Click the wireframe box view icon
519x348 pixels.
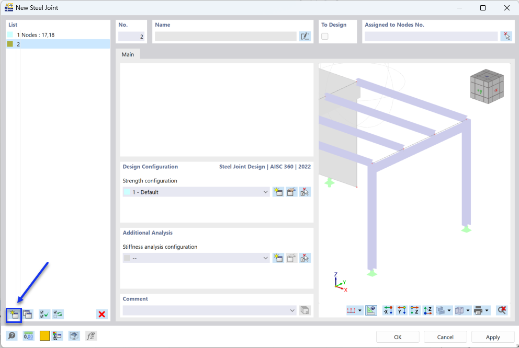click(459, 310)
